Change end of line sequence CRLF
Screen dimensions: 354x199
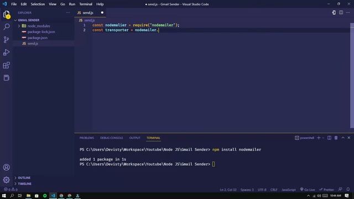click(x=274, y=190)
